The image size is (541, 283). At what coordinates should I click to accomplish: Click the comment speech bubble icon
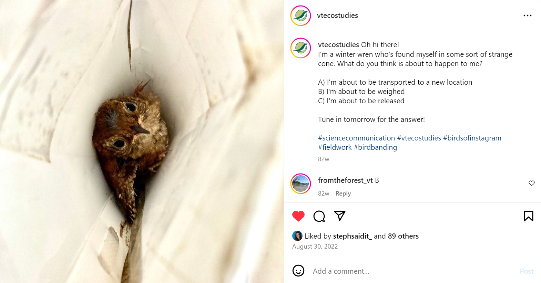[x=319, y=216]
